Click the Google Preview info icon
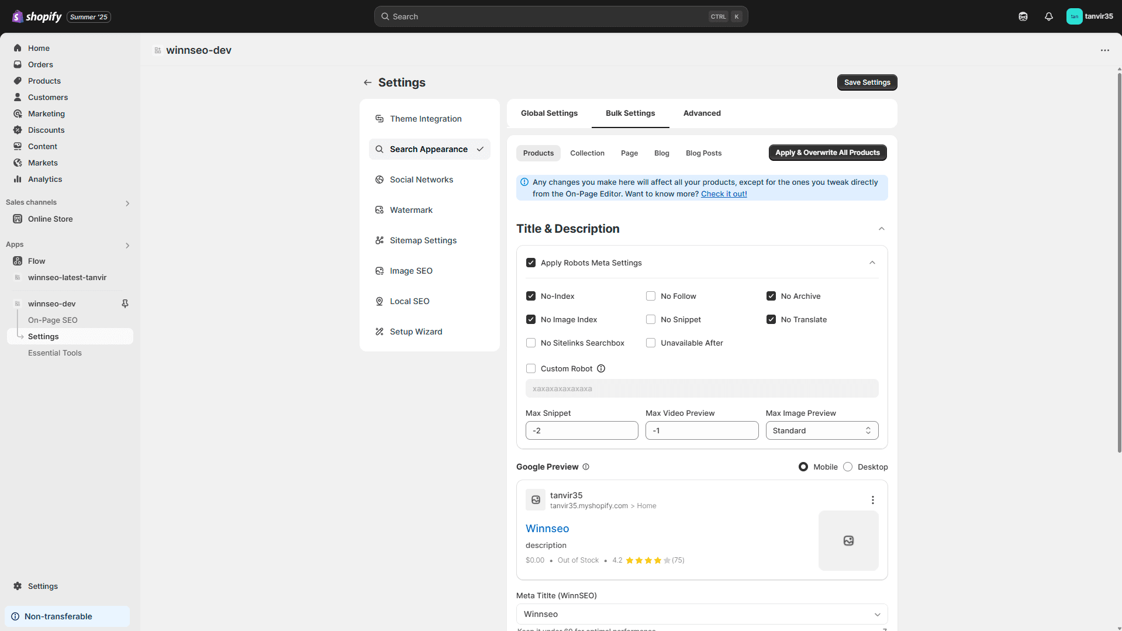This screenshot has width=1122, height=631. (x=586, y=467)
